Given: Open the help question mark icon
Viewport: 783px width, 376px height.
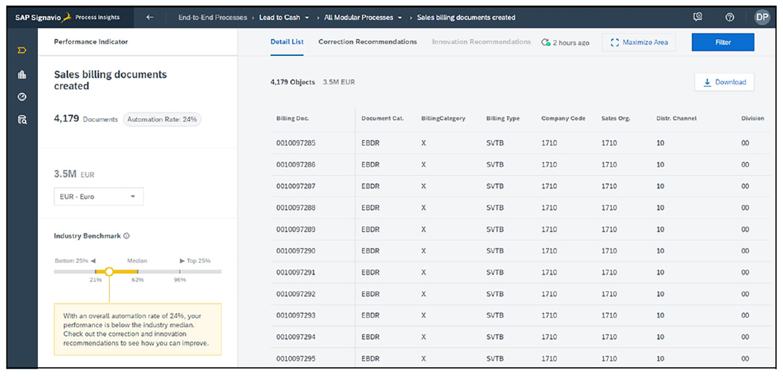Looking at the screenshot, I should [x=729, y=17].
